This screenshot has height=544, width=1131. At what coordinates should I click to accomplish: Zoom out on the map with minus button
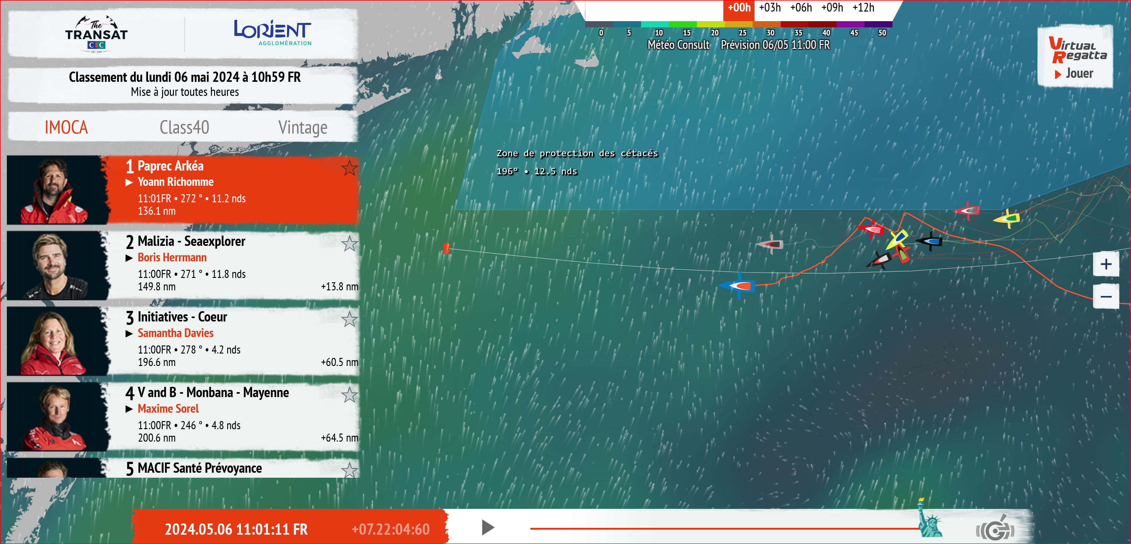(x=1106, y=297)
